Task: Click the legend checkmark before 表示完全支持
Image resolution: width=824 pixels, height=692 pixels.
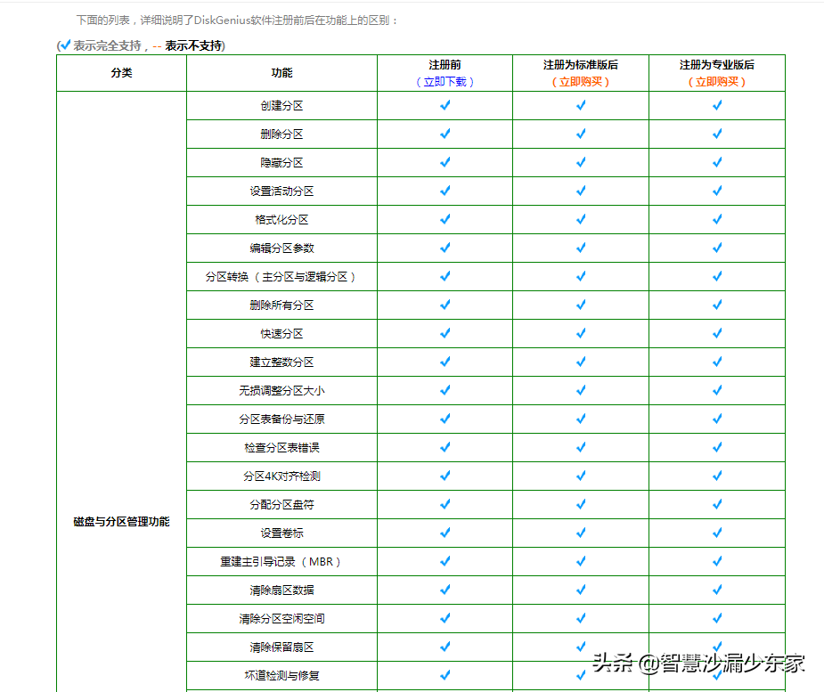Action: [x=65, y=45]
